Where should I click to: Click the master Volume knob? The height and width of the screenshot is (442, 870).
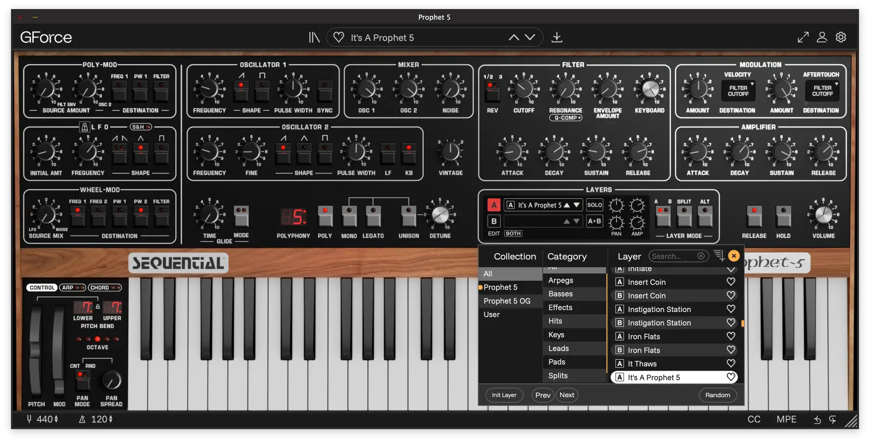(x=823, y=215)
